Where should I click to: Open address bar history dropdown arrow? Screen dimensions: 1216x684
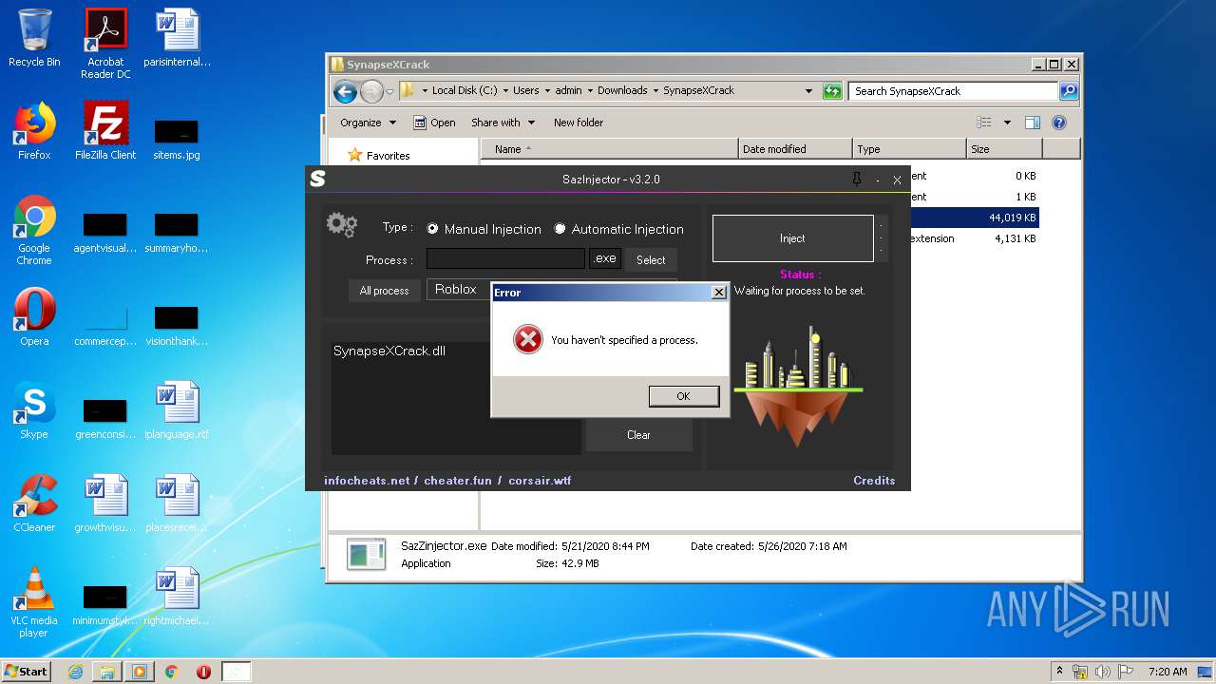808,91
